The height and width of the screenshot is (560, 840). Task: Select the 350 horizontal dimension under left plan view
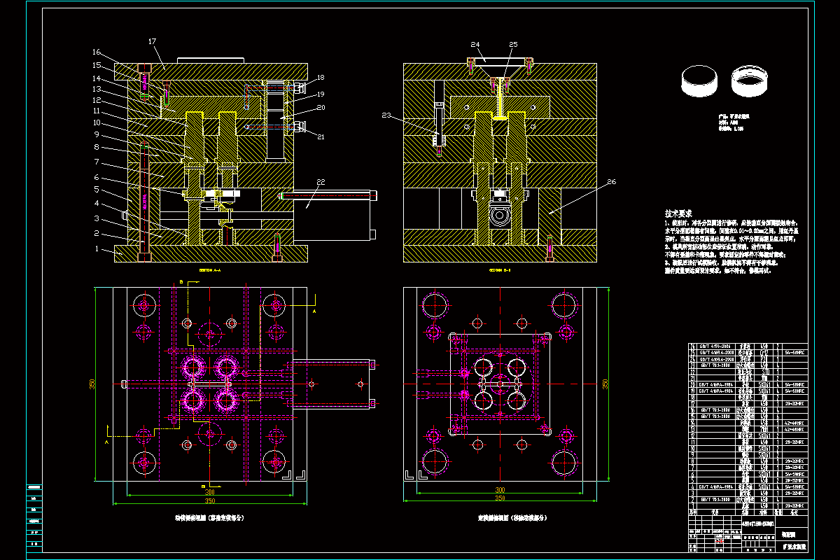coord(210,501)
